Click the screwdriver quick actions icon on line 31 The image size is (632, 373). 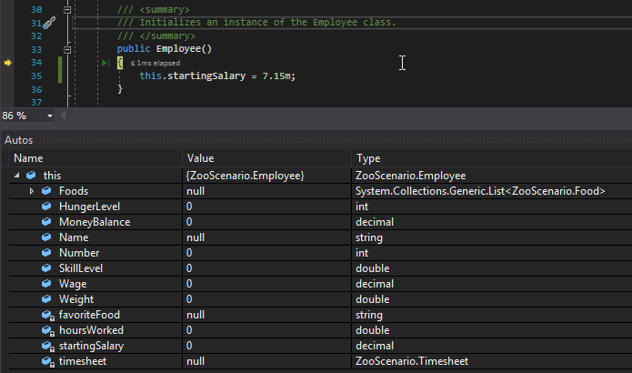(x=50, y=22)
